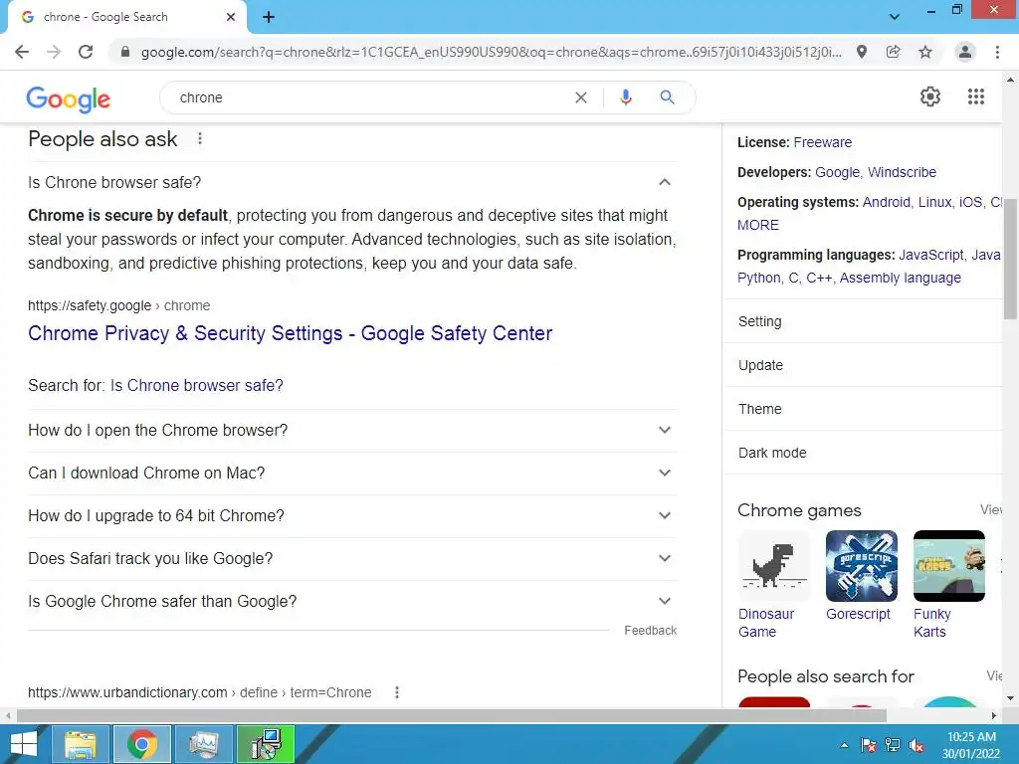Open more options for the urbandictionary result
The height and width of the screenshot is (764, 1019).
(397, 692)
